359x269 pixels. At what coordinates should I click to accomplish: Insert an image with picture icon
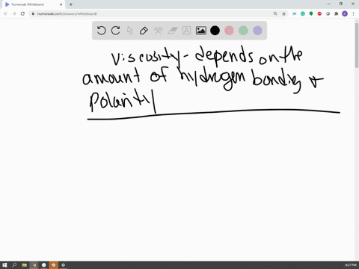[200, 31]
